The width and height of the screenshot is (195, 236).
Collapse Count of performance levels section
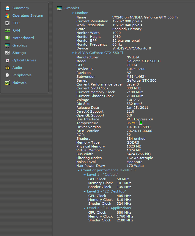(79, 170)
